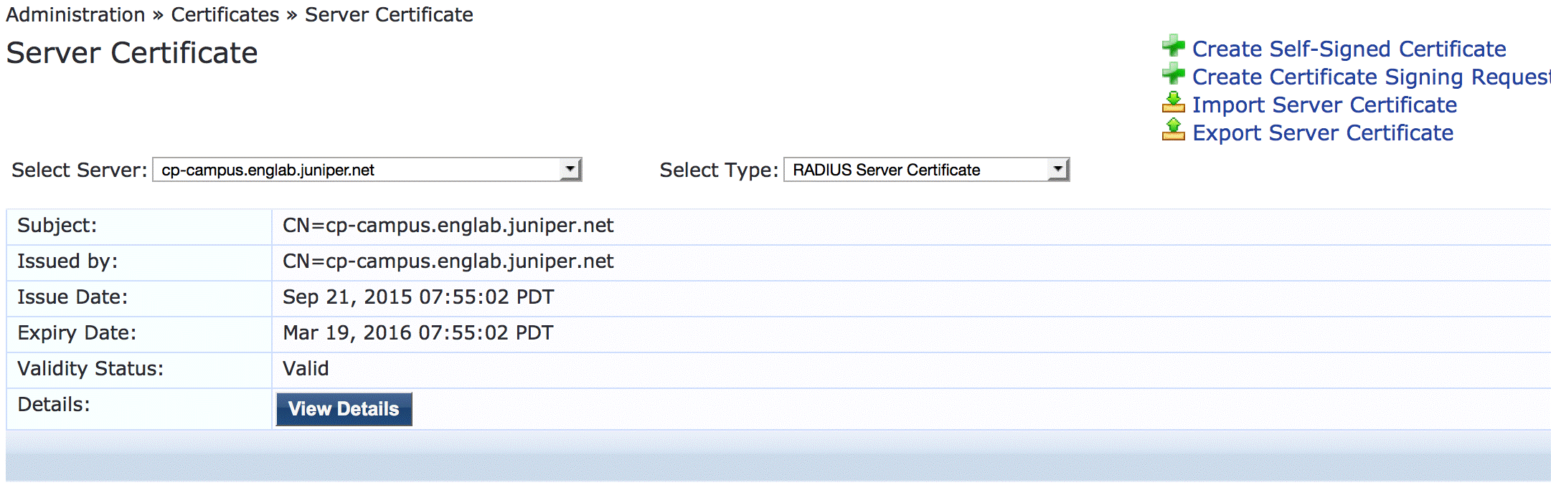Viewport: 1551px width, 500px height.
Task: Click the plus icon beside Create Certificate Signing Request
Action: point(1174,74)
